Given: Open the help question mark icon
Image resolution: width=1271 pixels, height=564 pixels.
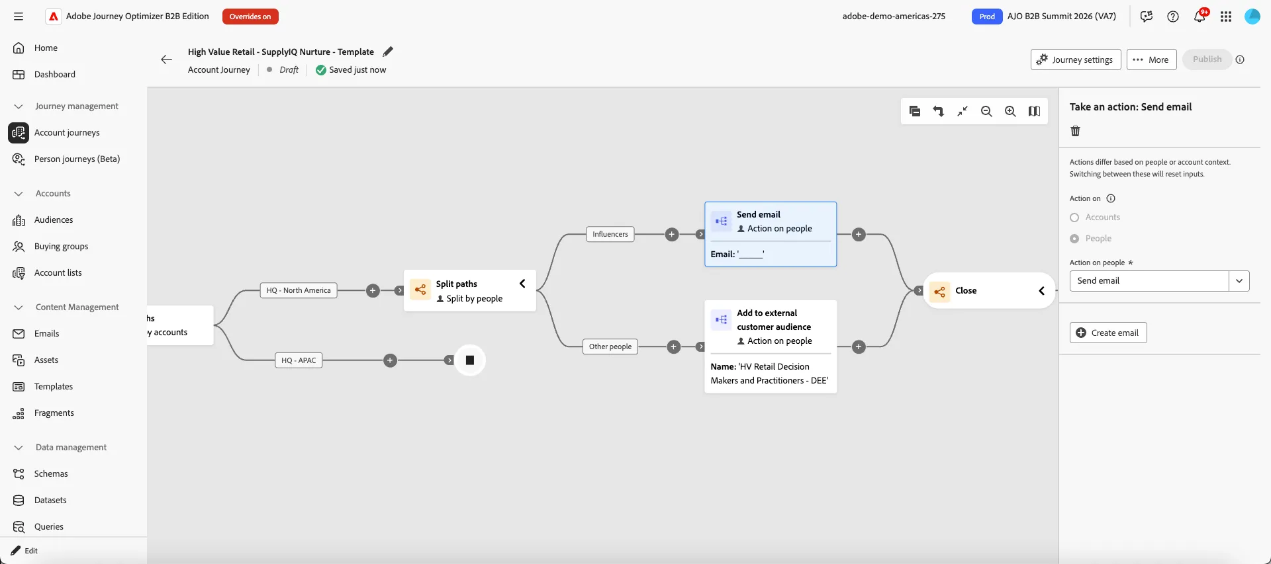Looking at the screenshot, I should [x=1173, y=17].
